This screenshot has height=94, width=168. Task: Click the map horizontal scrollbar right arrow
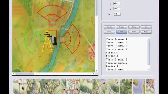tap(93, 74)
